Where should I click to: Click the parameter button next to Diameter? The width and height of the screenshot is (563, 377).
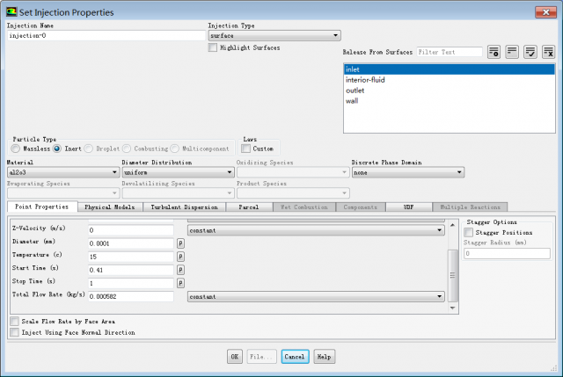(180, 242)
